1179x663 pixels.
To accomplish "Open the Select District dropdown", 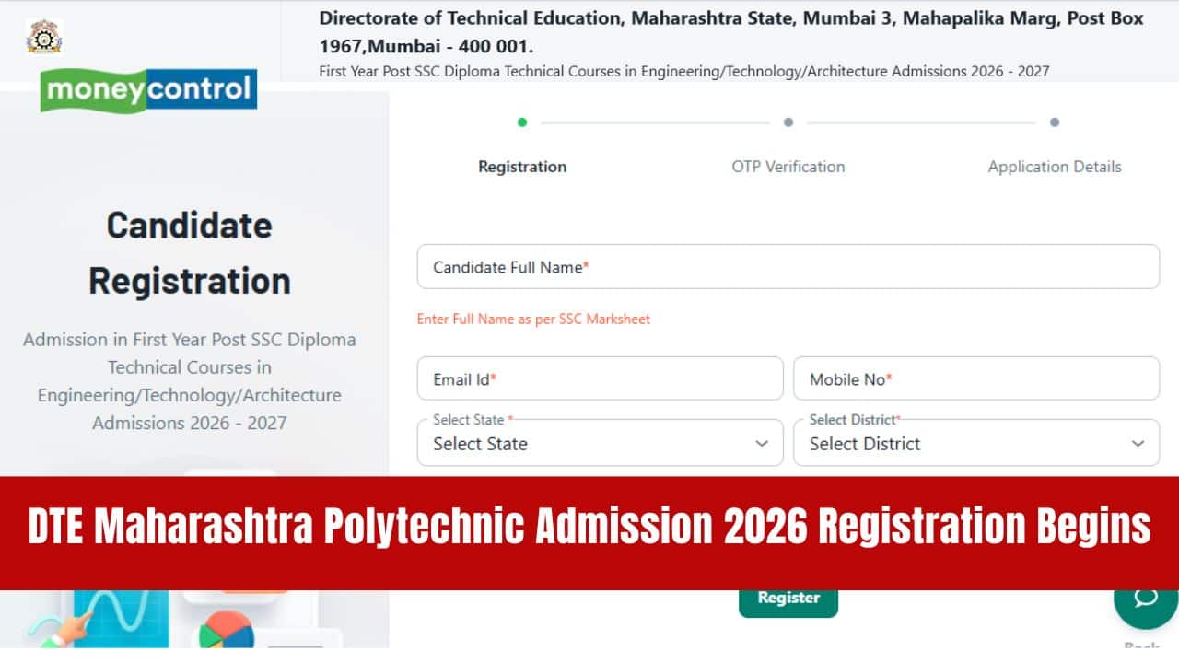I will coord(976,443).
